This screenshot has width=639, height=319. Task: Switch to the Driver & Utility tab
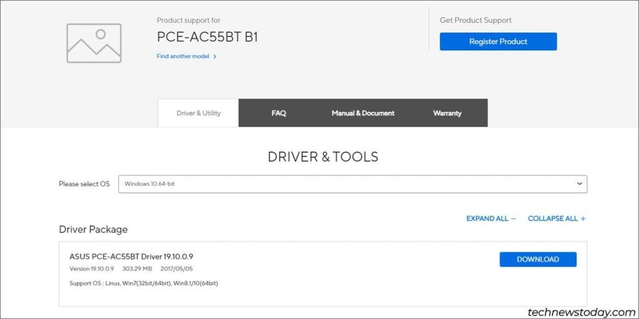[x=198, y=113]
